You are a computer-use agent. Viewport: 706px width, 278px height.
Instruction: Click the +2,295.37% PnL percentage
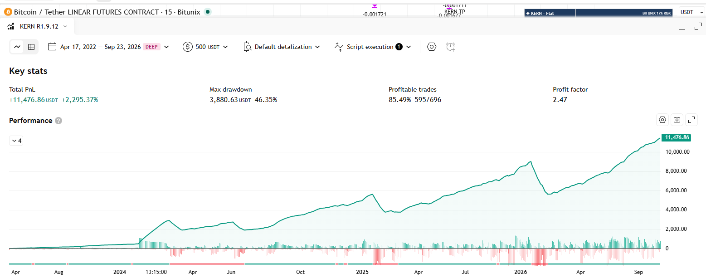(x=80, y=99)
